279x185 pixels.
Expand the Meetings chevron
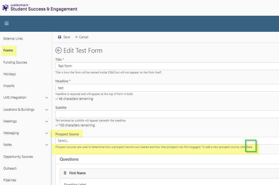coord(47,121)
